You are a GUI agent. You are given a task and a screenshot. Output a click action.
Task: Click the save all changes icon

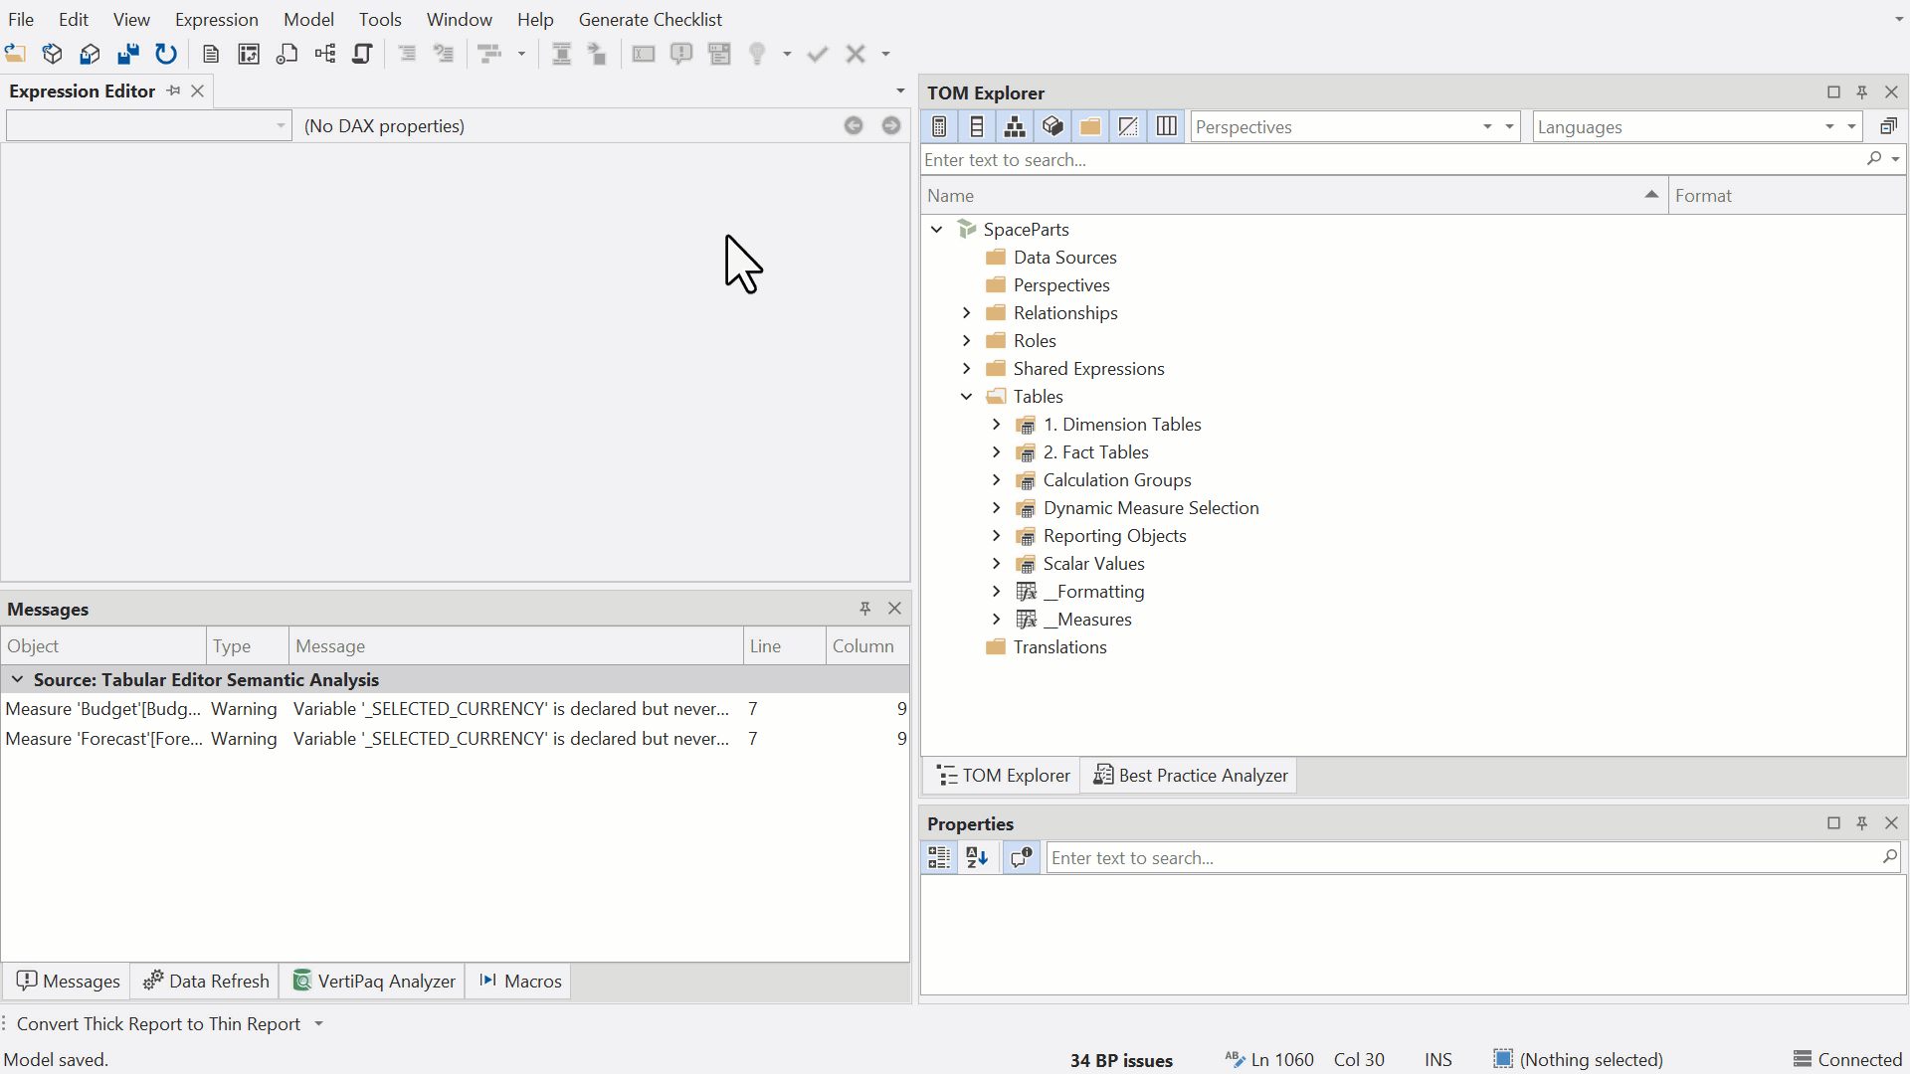tap(128, 54)
